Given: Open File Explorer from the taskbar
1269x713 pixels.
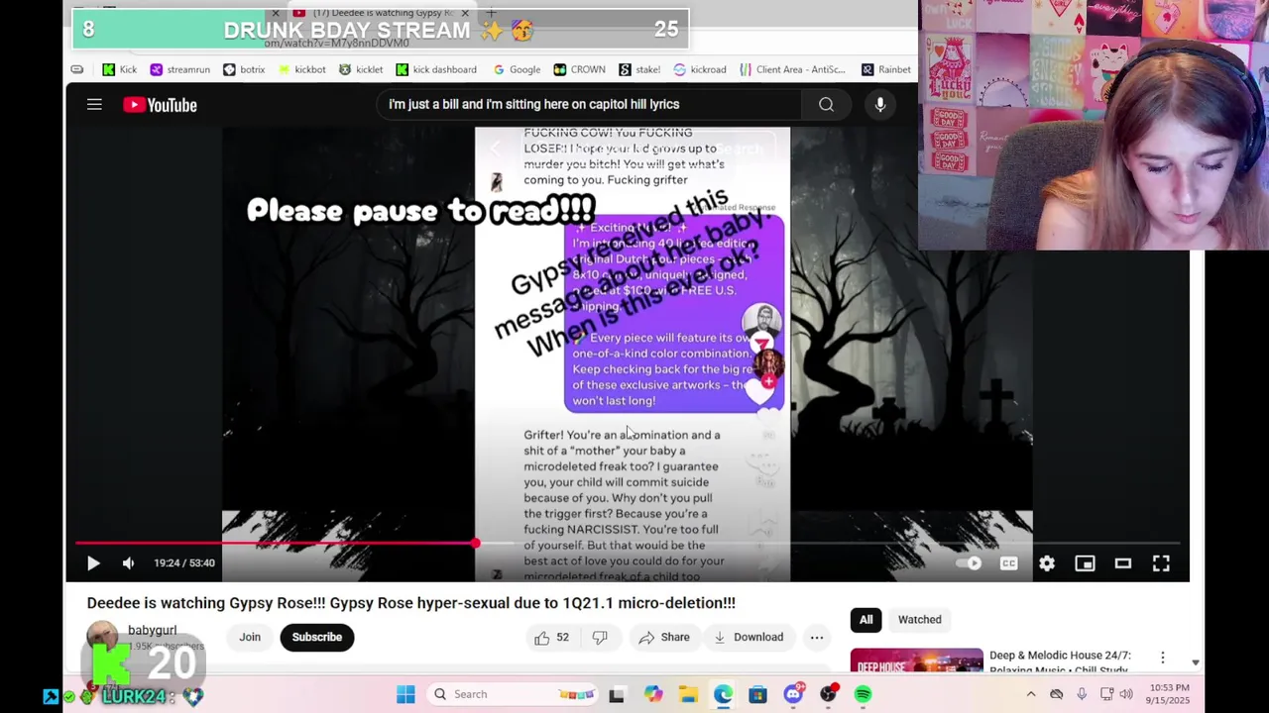Looking at the screenshot, I should (688, 694).
